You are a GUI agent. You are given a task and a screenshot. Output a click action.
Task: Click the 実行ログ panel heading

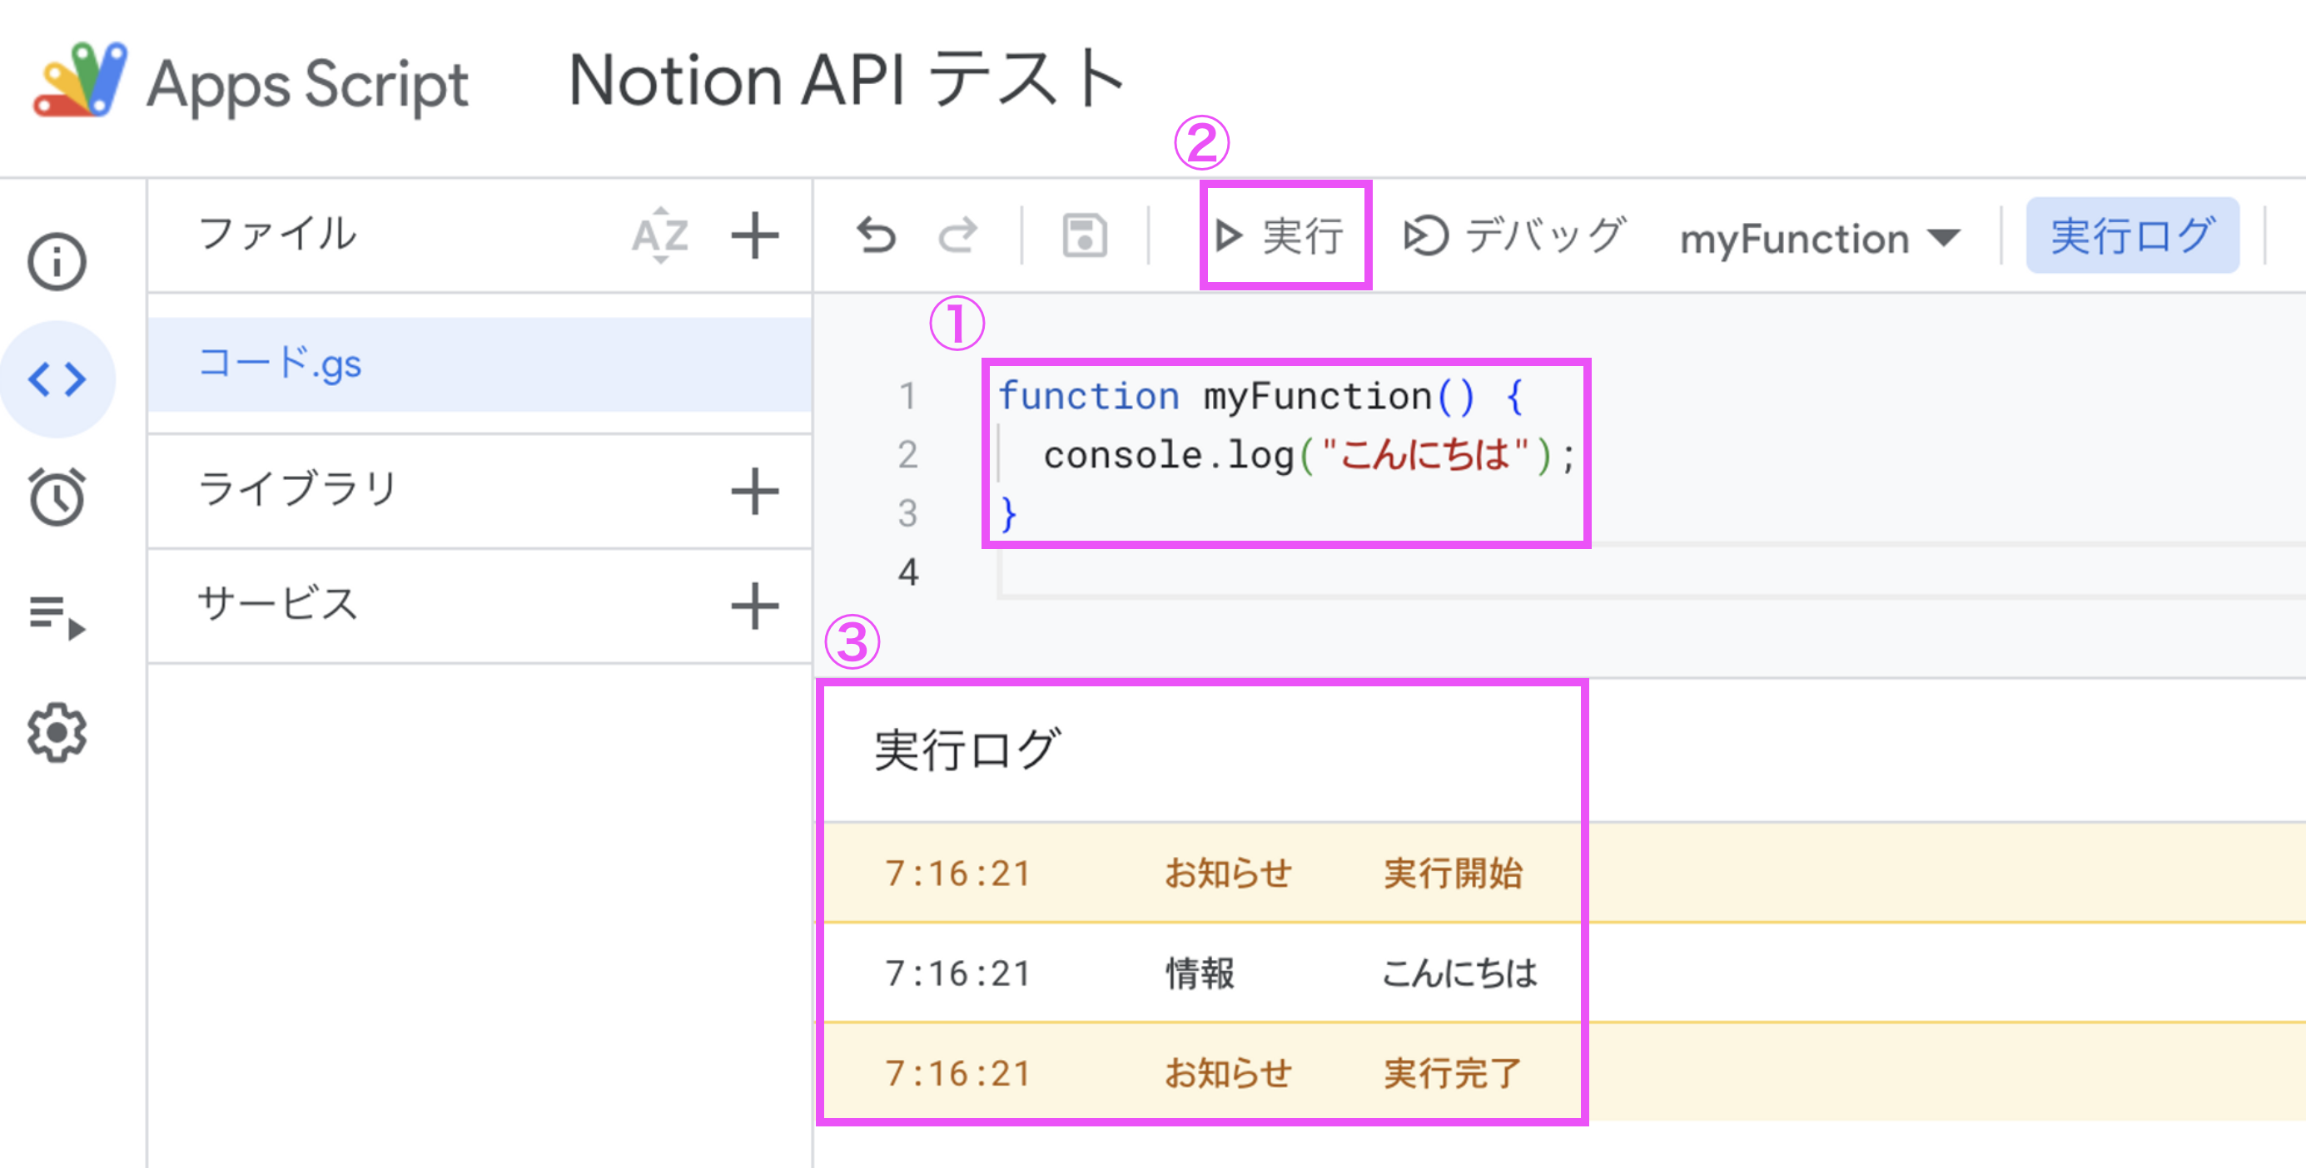(967, 750)
